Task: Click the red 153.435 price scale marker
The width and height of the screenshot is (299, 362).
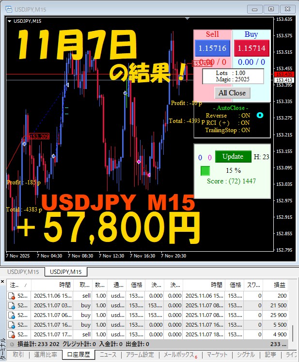Action: pyautogui.click(x=284, y=75)
